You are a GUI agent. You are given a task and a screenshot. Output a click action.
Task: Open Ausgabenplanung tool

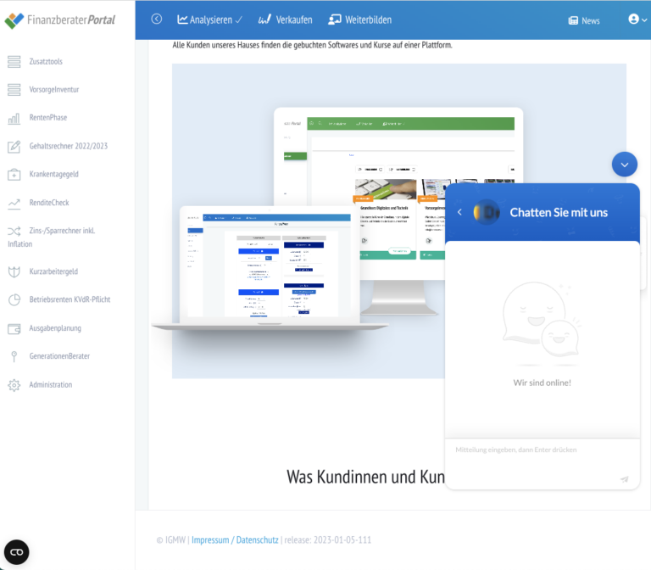[x=55, y=328]
